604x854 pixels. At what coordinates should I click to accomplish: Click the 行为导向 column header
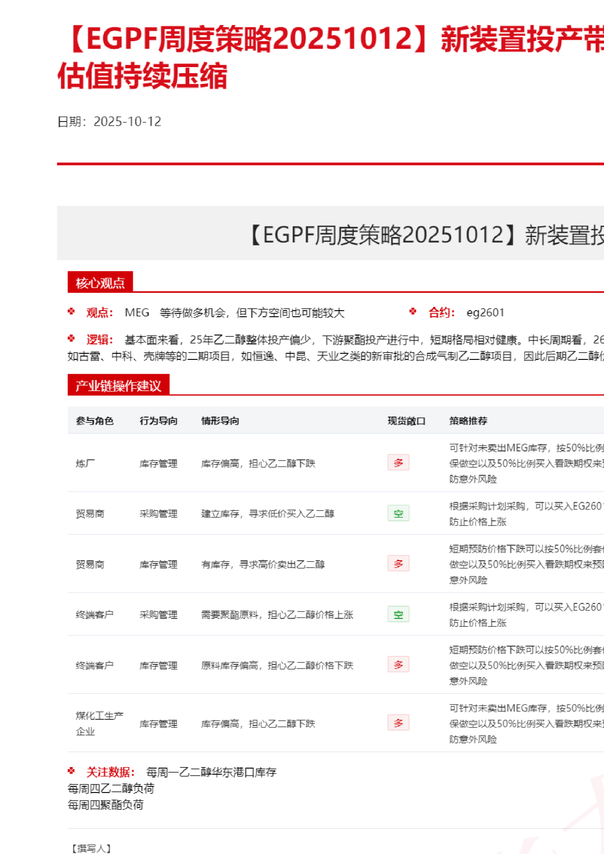[x=159, y=421]
